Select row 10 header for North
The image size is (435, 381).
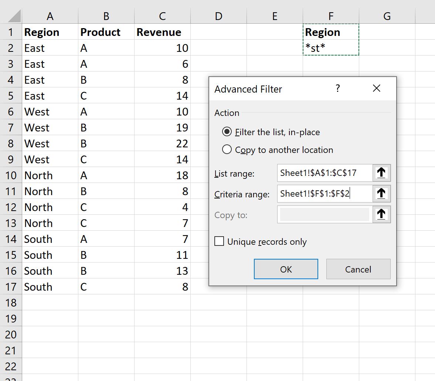pos(11,175)
